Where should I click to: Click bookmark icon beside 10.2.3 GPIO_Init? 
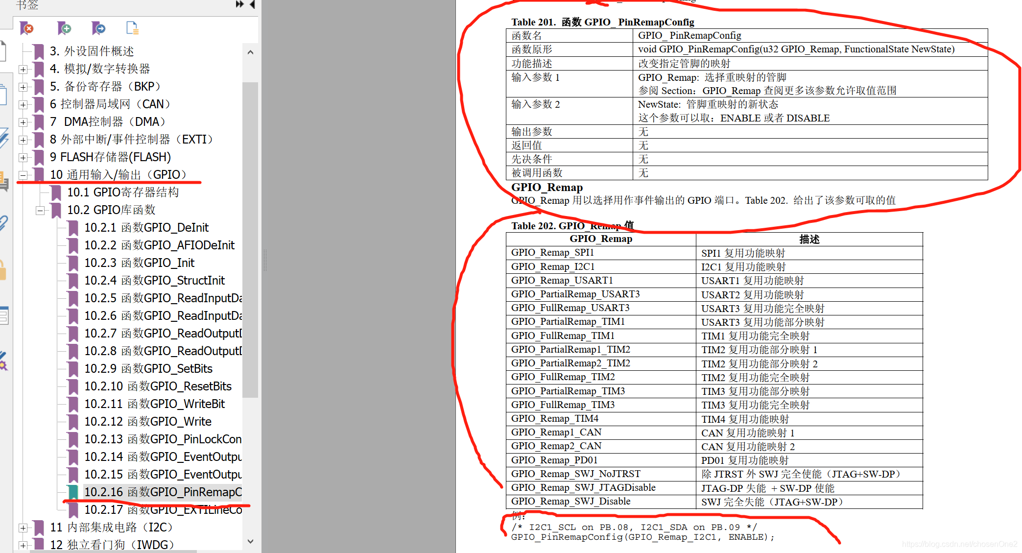click(73, 263)
